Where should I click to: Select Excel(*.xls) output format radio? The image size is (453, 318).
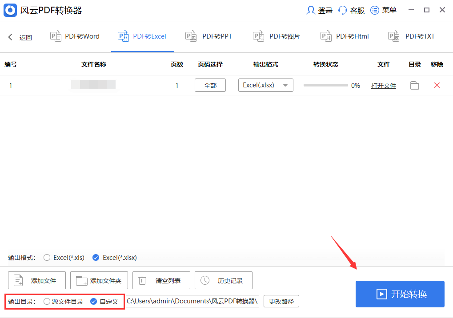click(x=47, y=257)
